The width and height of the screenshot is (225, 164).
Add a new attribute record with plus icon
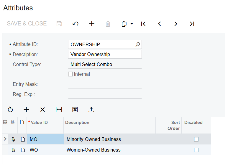[92, 24]
